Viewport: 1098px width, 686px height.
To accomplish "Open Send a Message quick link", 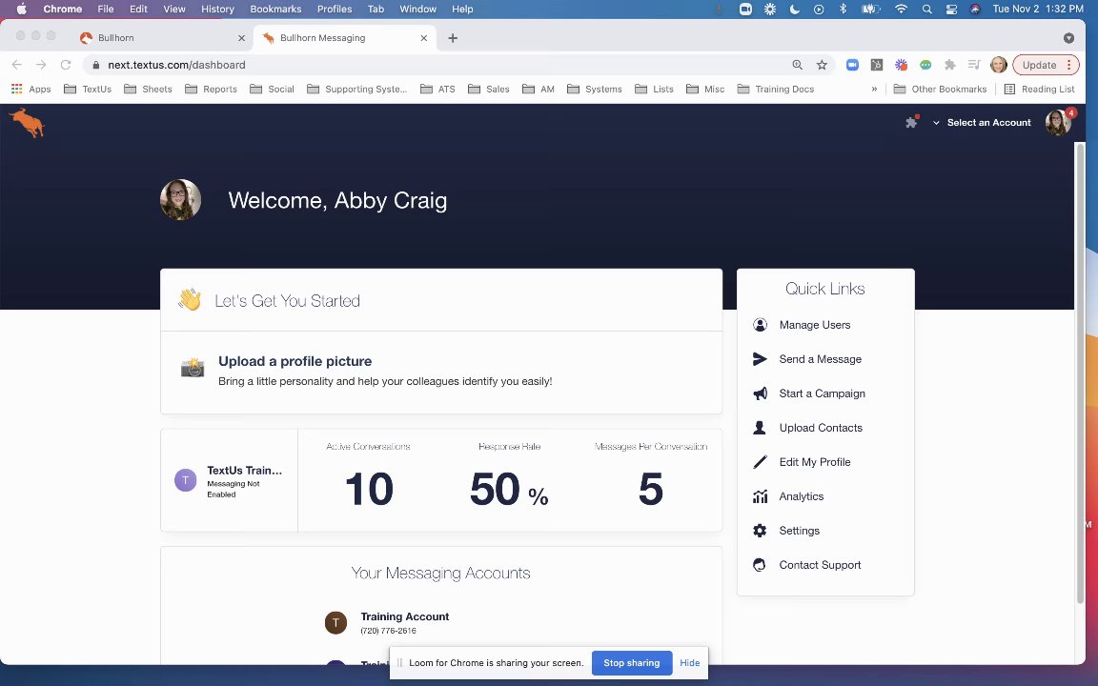I will pos(820,359).
